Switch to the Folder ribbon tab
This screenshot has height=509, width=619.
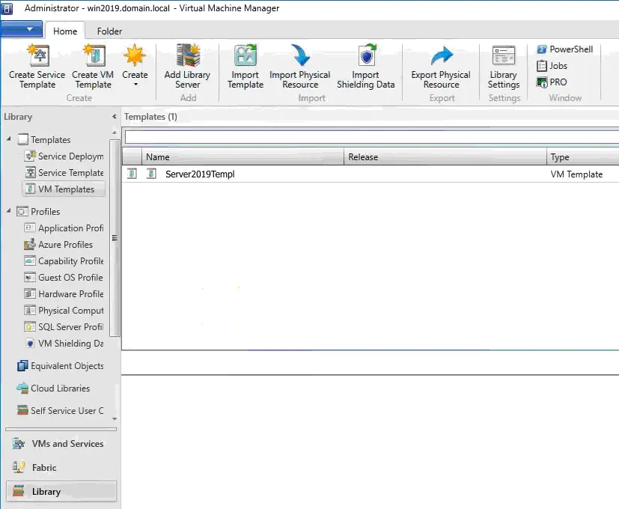pos(109,31)
